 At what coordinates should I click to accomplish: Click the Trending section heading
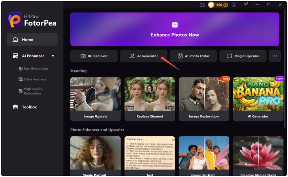tap(79, 71)
